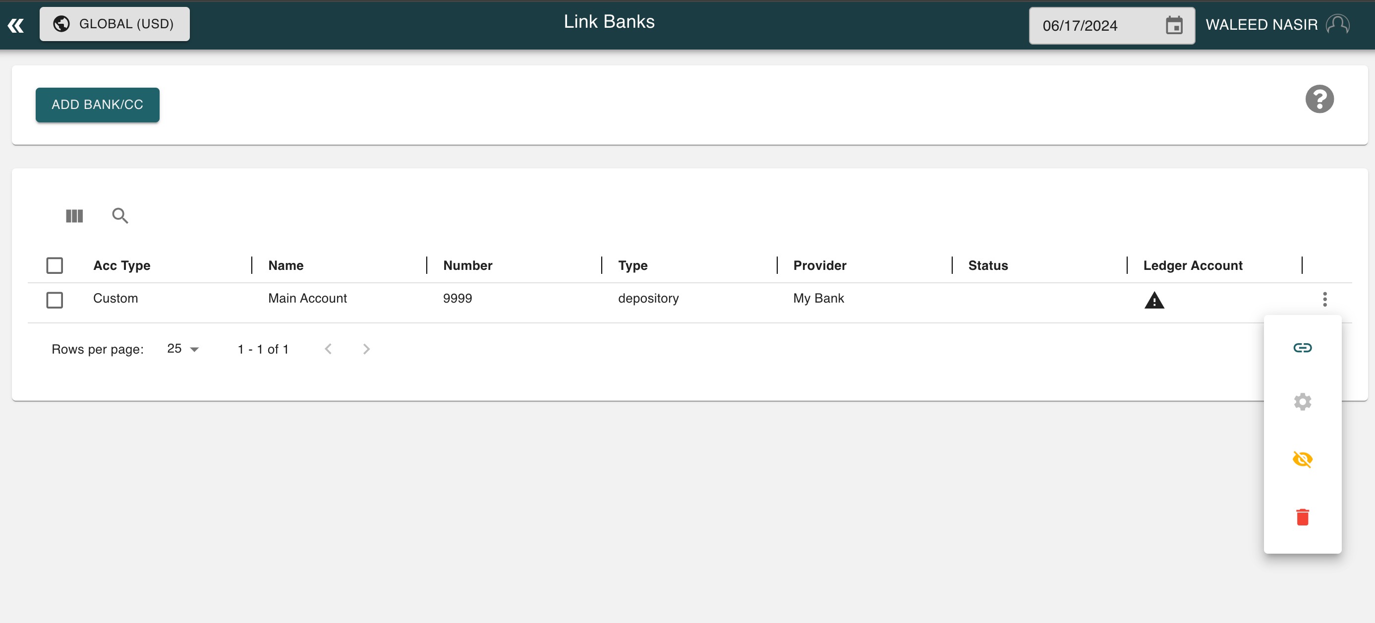Sort by the Status column header
Viewport: 1375px width, 623px height.
[988, 265]
